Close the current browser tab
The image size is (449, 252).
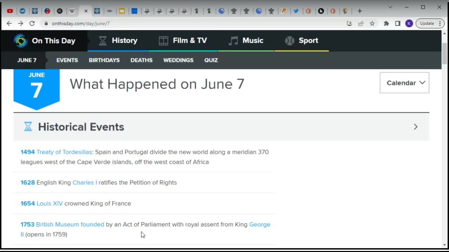(86, 11)
